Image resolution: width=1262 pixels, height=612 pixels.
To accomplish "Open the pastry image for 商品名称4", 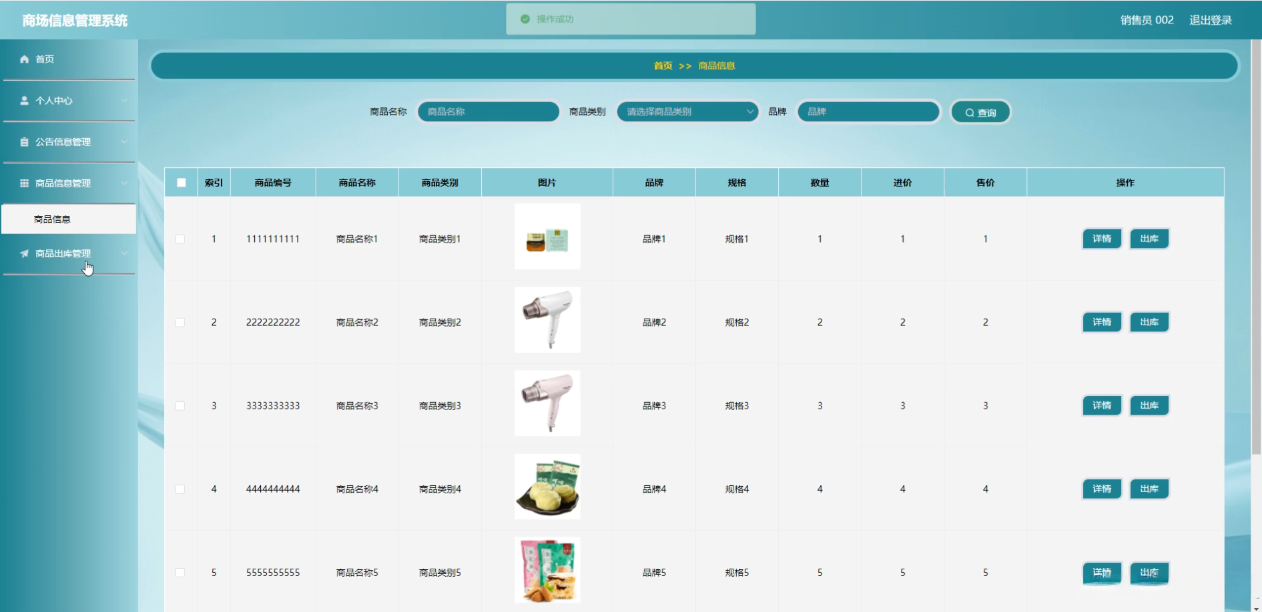I will (547, 487).
